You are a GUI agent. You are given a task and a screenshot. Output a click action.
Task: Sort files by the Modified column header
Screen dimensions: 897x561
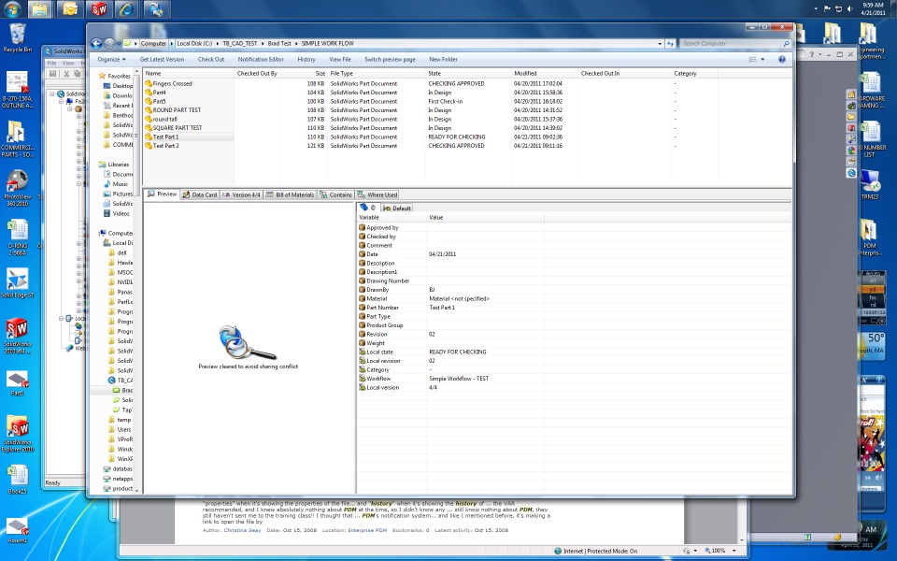pyautogui.click(x=544, y=73)
